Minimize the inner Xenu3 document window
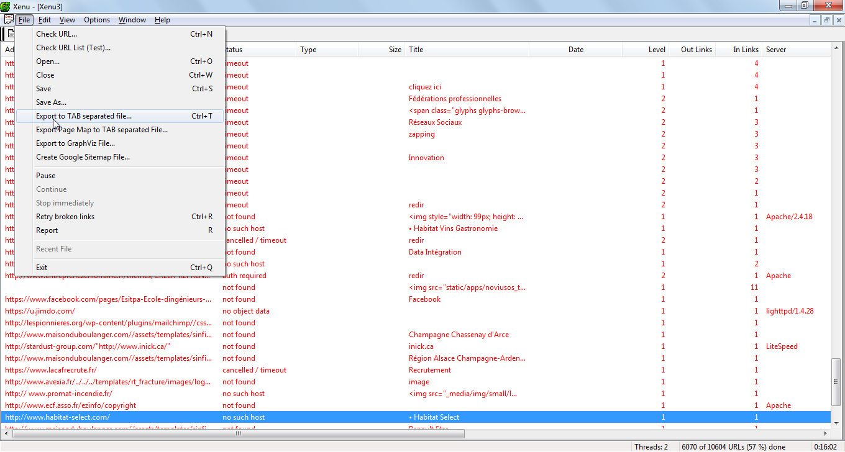The image size is (845, 452). (816, 20)
